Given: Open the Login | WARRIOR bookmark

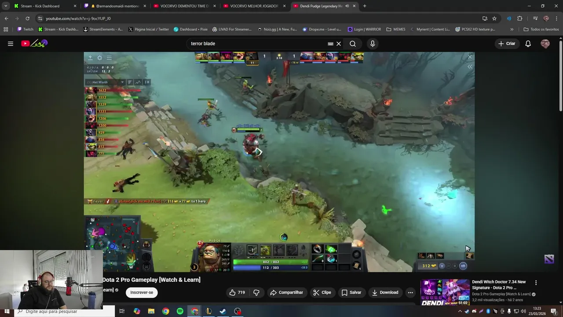Looking at the screenshot, I should click(x=365, y=29).
